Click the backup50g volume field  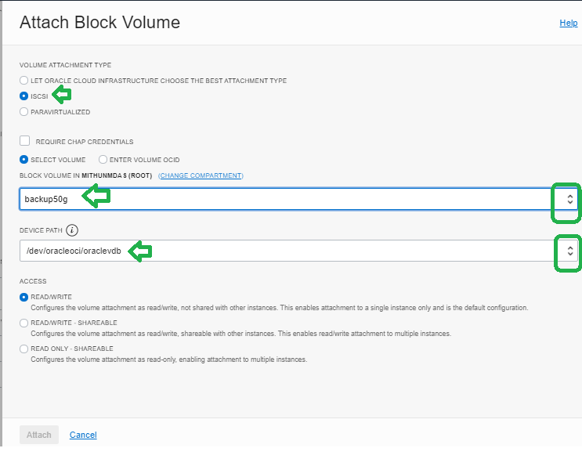298,199
